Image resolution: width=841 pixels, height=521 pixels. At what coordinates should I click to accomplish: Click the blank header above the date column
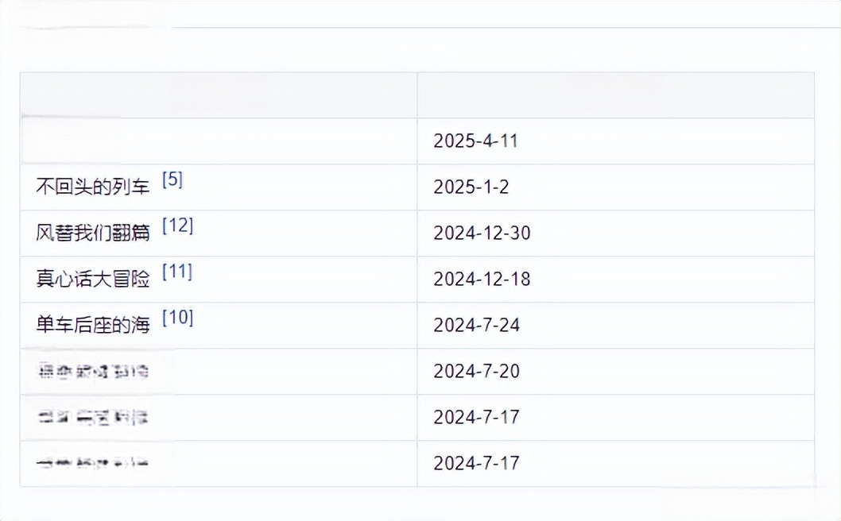click(x=616, y=95)
